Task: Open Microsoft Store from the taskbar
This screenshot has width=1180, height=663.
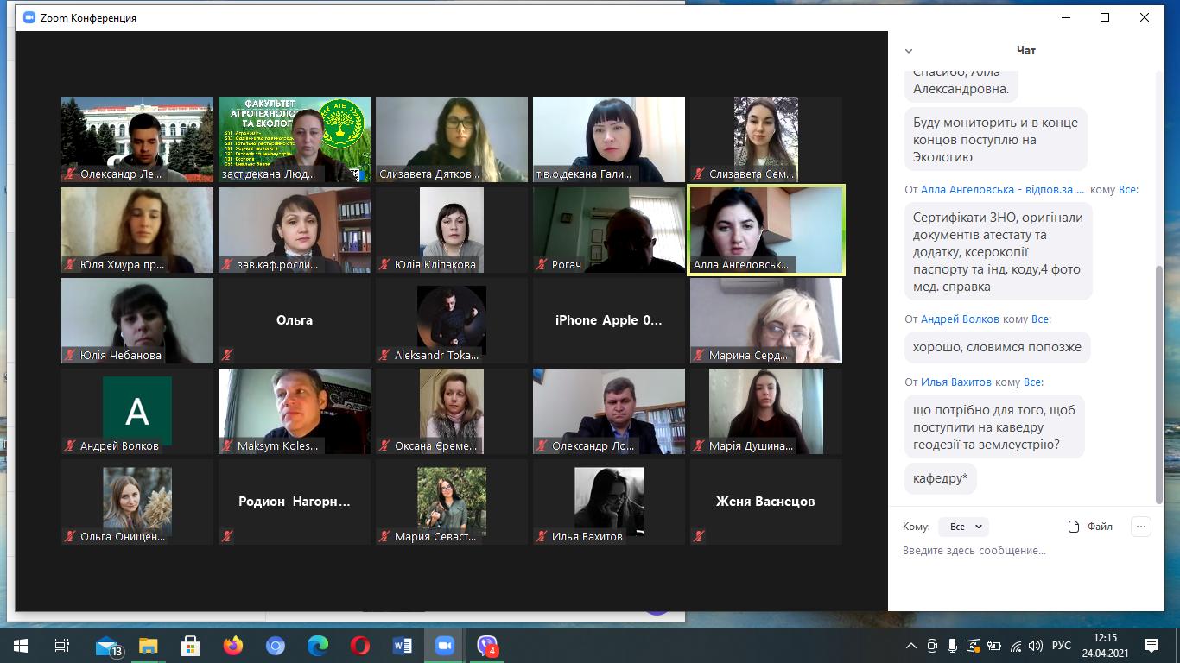Action: [191, 646]
